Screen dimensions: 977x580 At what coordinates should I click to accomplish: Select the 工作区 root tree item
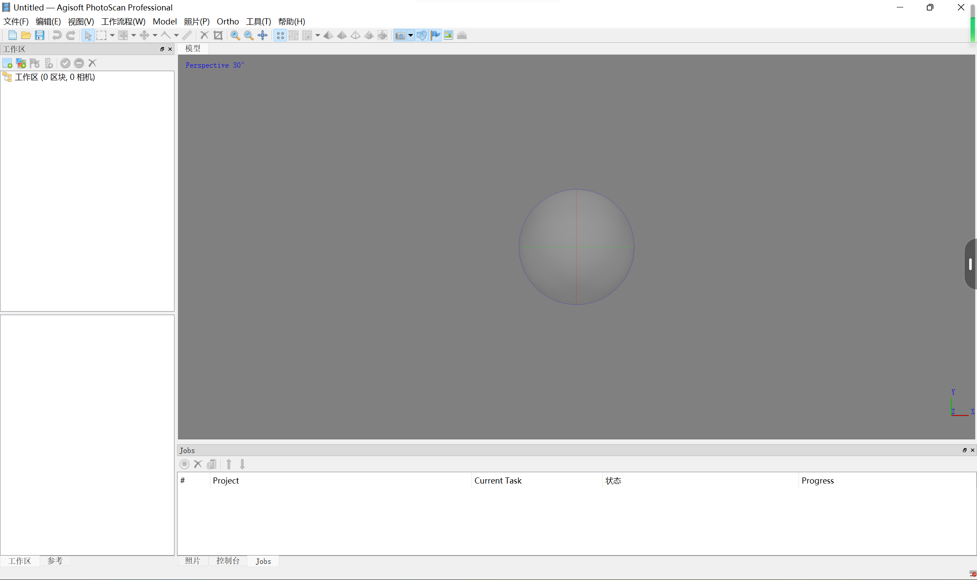coord(55,77)
